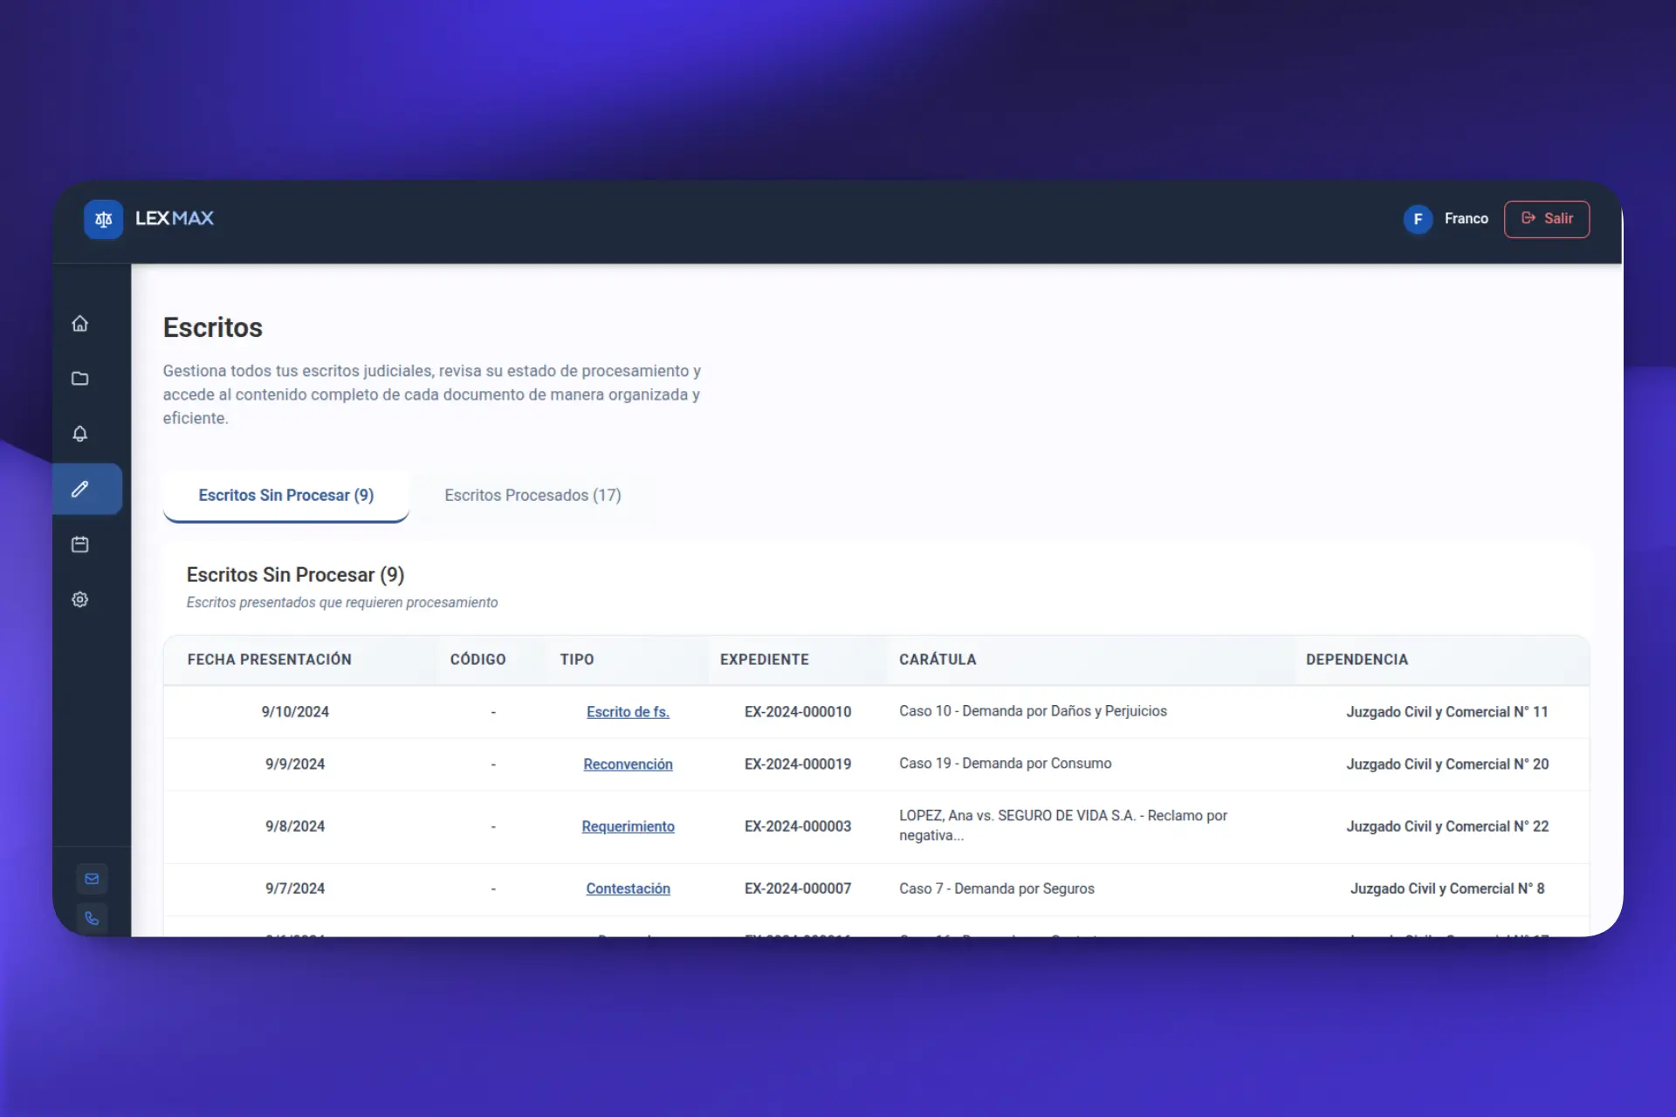This screenshot has width=1676, height=1117.
Task: Select expediente EX-2024-000007
Action: coord(798,888)
